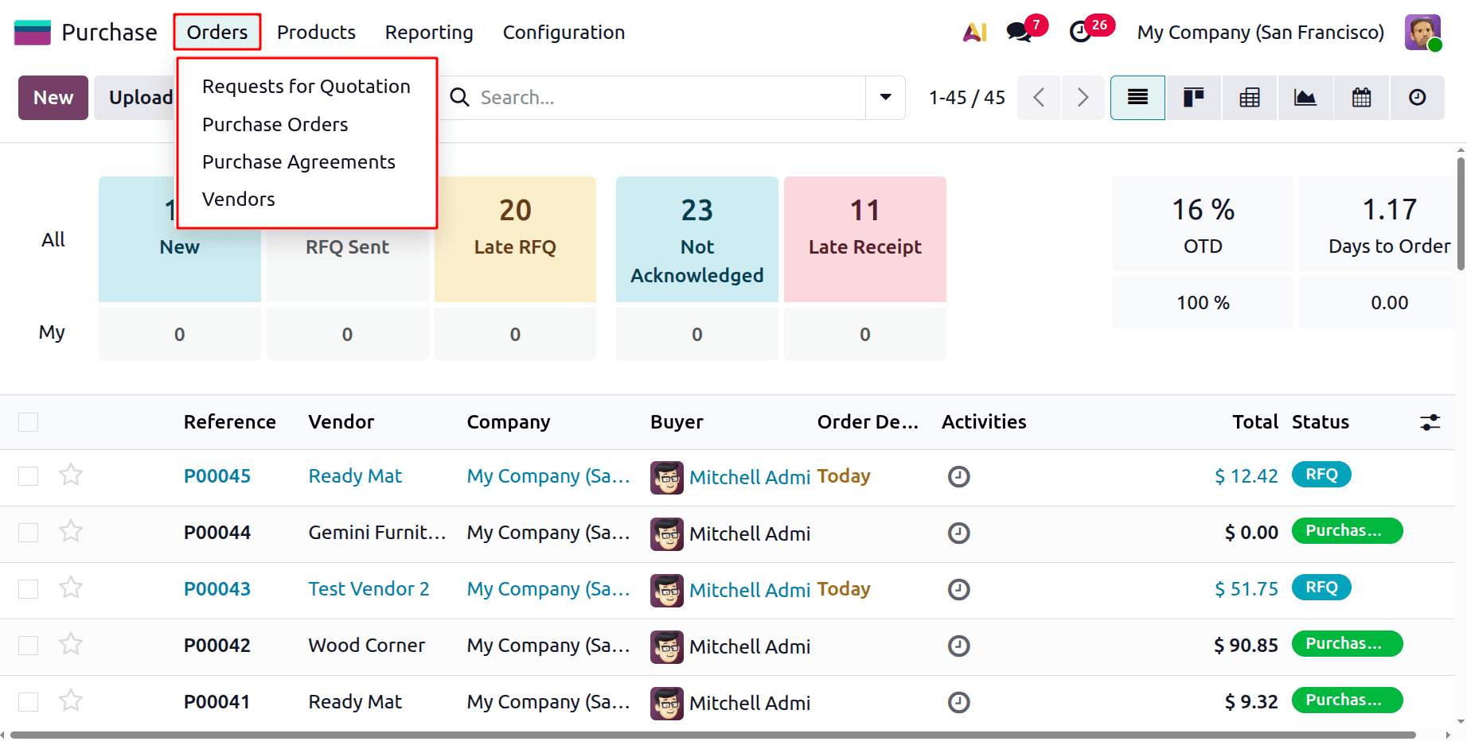Viewport: 1467px width, 741px height.
Task: Open the Pivot view
Action: click(1249, 97)
